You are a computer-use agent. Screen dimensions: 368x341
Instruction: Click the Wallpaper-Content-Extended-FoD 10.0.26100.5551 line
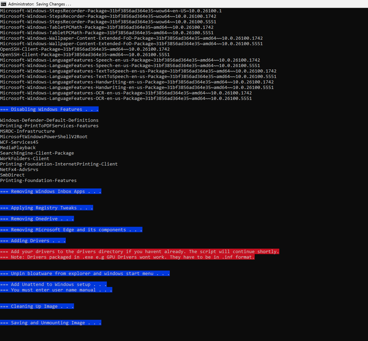click(x=131, y=43)
